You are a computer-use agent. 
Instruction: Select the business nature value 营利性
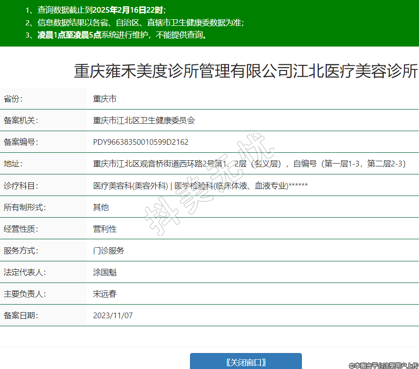(x=105, y=229)
